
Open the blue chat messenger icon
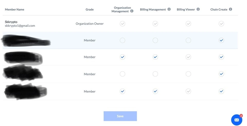coord(236,120)
